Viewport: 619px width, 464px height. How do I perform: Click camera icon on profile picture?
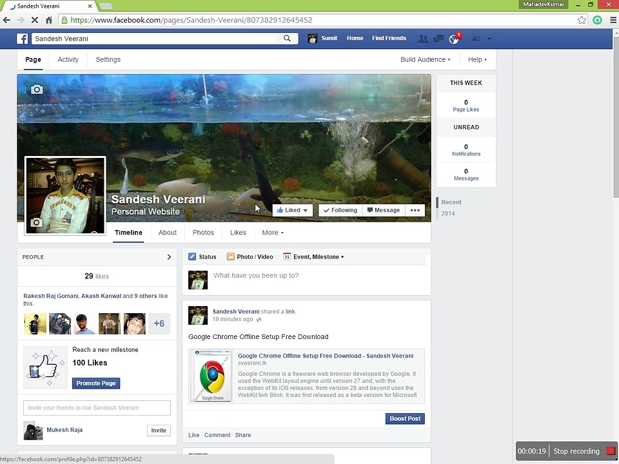(36, 222)
